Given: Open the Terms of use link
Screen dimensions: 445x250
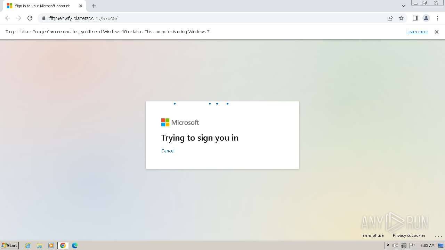Looking at the screenshot, I should coord(372,235).
